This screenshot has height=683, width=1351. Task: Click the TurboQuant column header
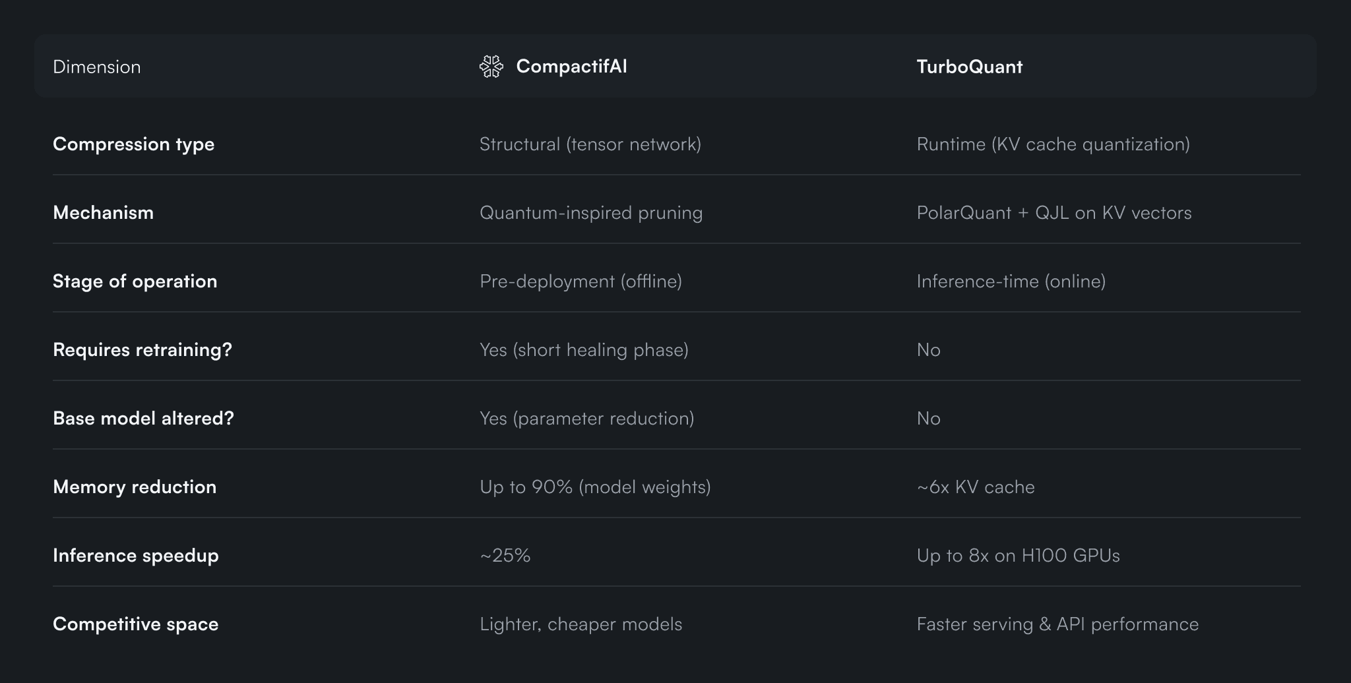tap(969, 67)
